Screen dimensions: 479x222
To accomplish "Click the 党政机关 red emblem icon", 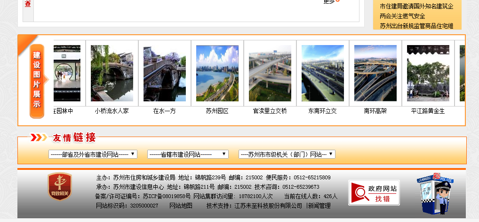I will (x=60, y=187).
